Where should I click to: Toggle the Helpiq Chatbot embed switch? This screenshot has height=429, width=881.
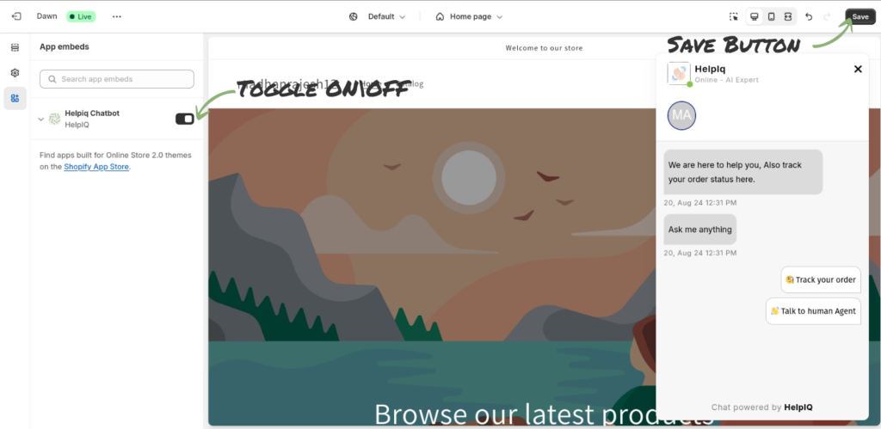(x=185, y=119)
